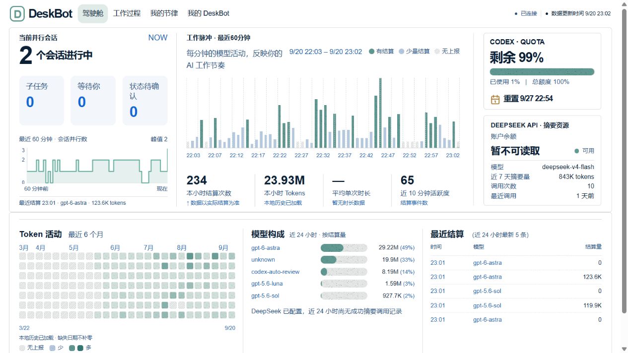The width and height of the screenshot is (628, 353).
Task: Click the 已连接 connection indicator
Action: click(x=526, y=14)
